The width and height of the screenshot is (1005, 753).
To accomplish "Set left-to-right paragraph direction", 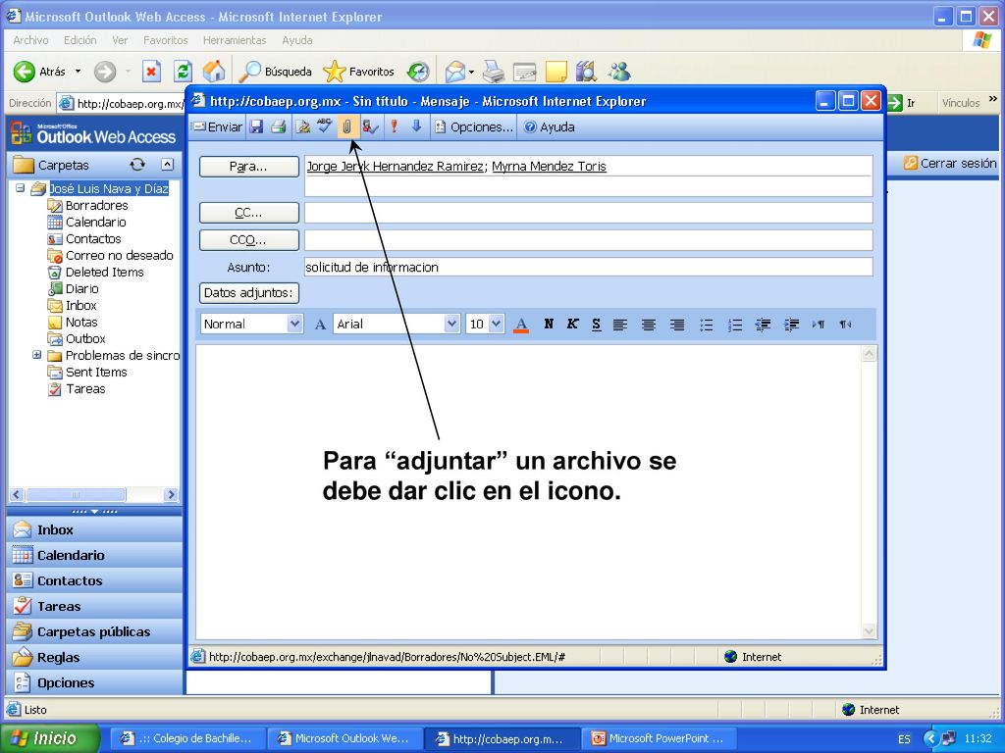I will [819, 325].
